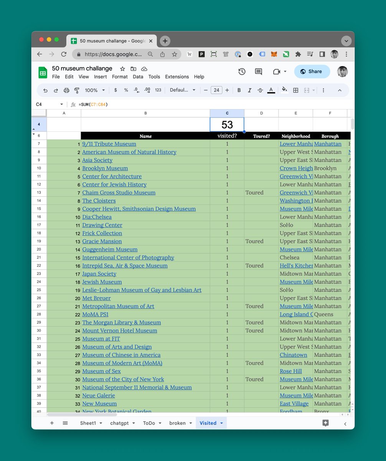Open the Chrome three-dot menu
Image resolution: width=386 pixels, height=461 pixels.
pos(346,54)
